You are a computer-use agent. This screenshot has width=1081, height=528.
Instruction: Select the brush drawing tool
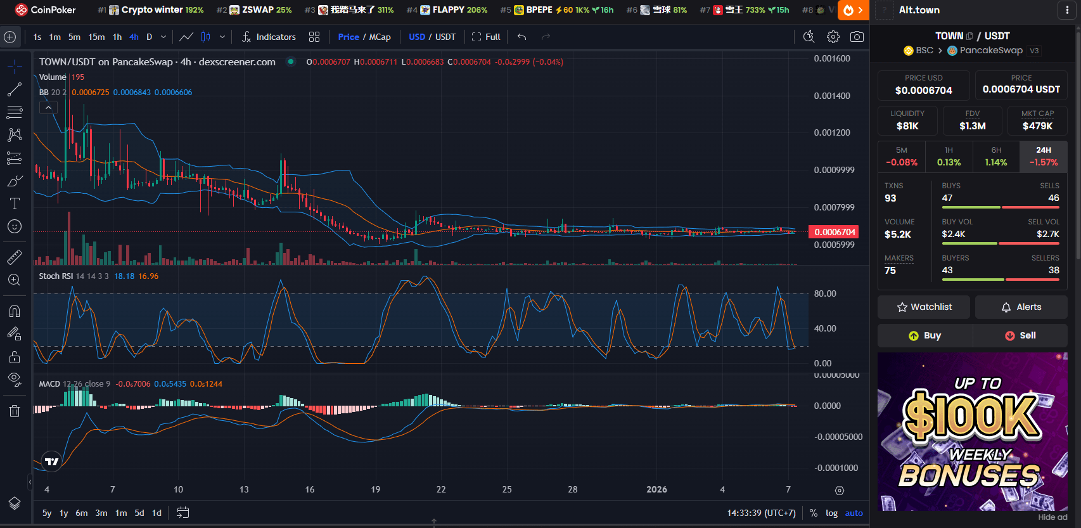[15, 181]
